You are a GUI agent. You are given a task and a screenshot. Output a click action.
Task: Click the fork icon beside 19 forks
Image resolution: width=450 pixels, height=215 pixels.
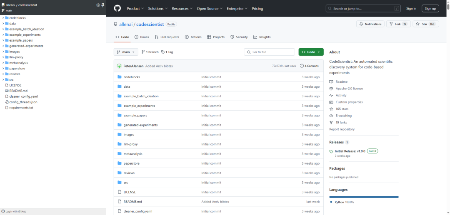coord(331,122)
